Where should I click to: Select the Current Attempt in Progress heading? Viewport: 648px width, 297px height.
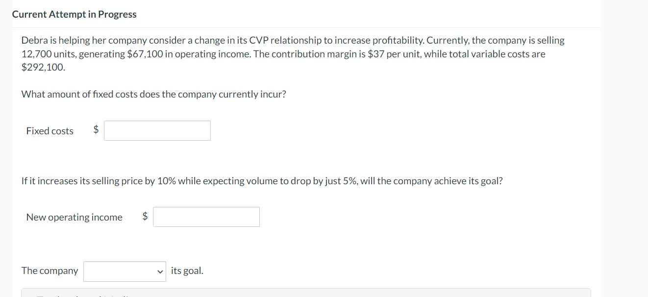click(74, 14)
